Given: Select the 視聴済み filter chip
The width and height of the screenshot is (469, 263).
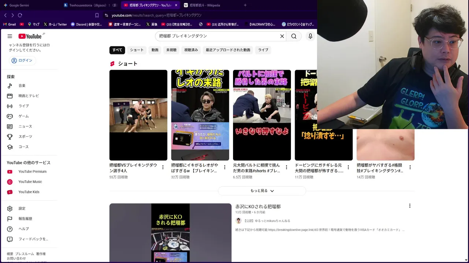Looking at the screenshot, I should point(191,50).
